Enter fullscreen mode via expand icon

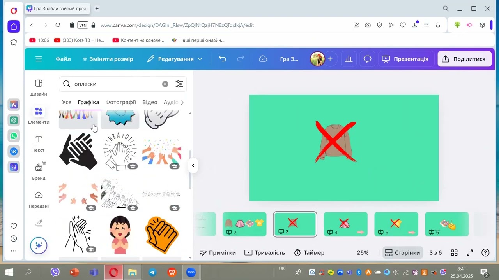(470, 253)
